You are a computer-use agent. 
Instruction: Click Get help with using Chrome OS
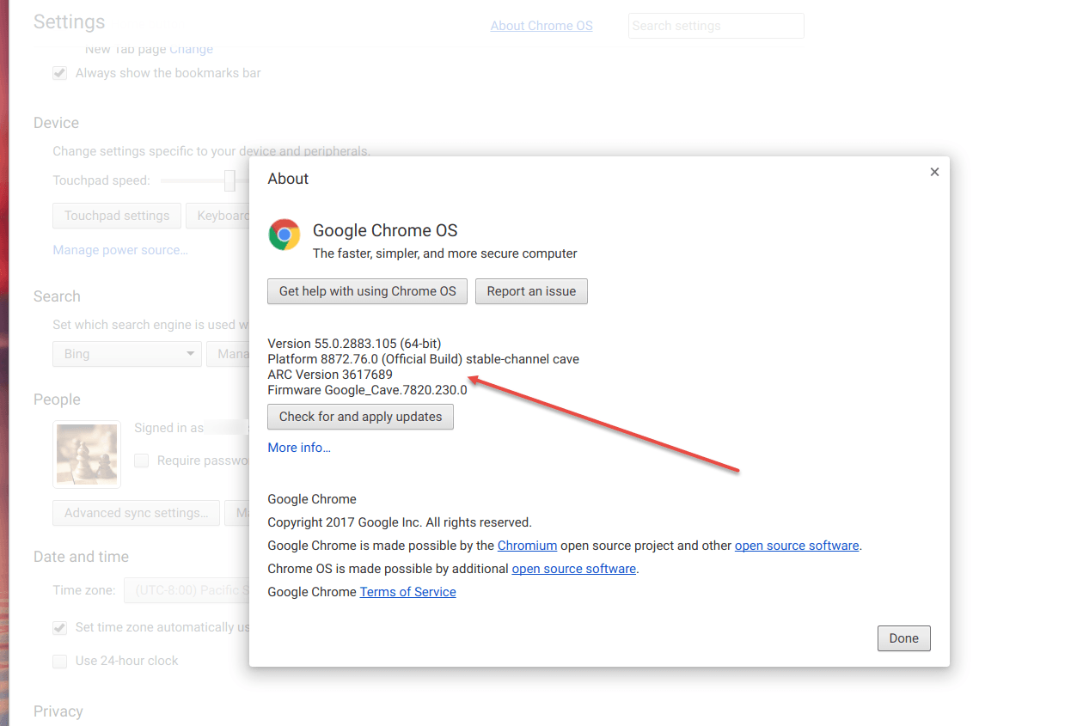368,291
